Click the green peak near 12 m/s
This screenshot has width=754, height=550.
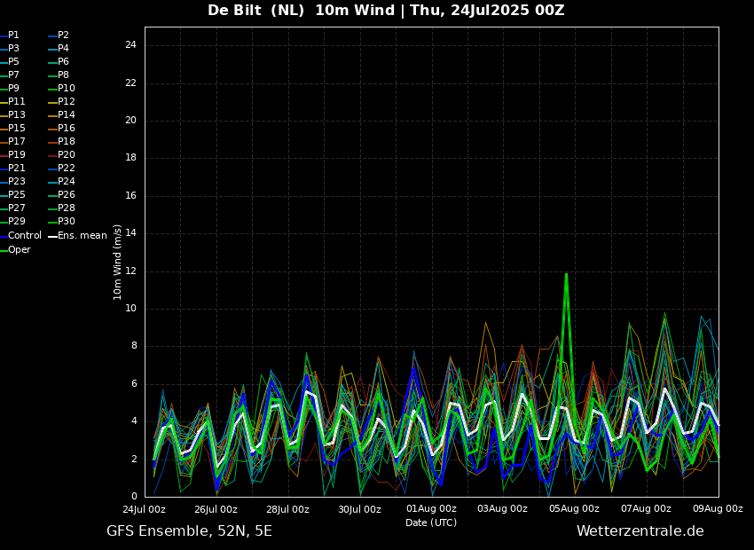(566, 275)
